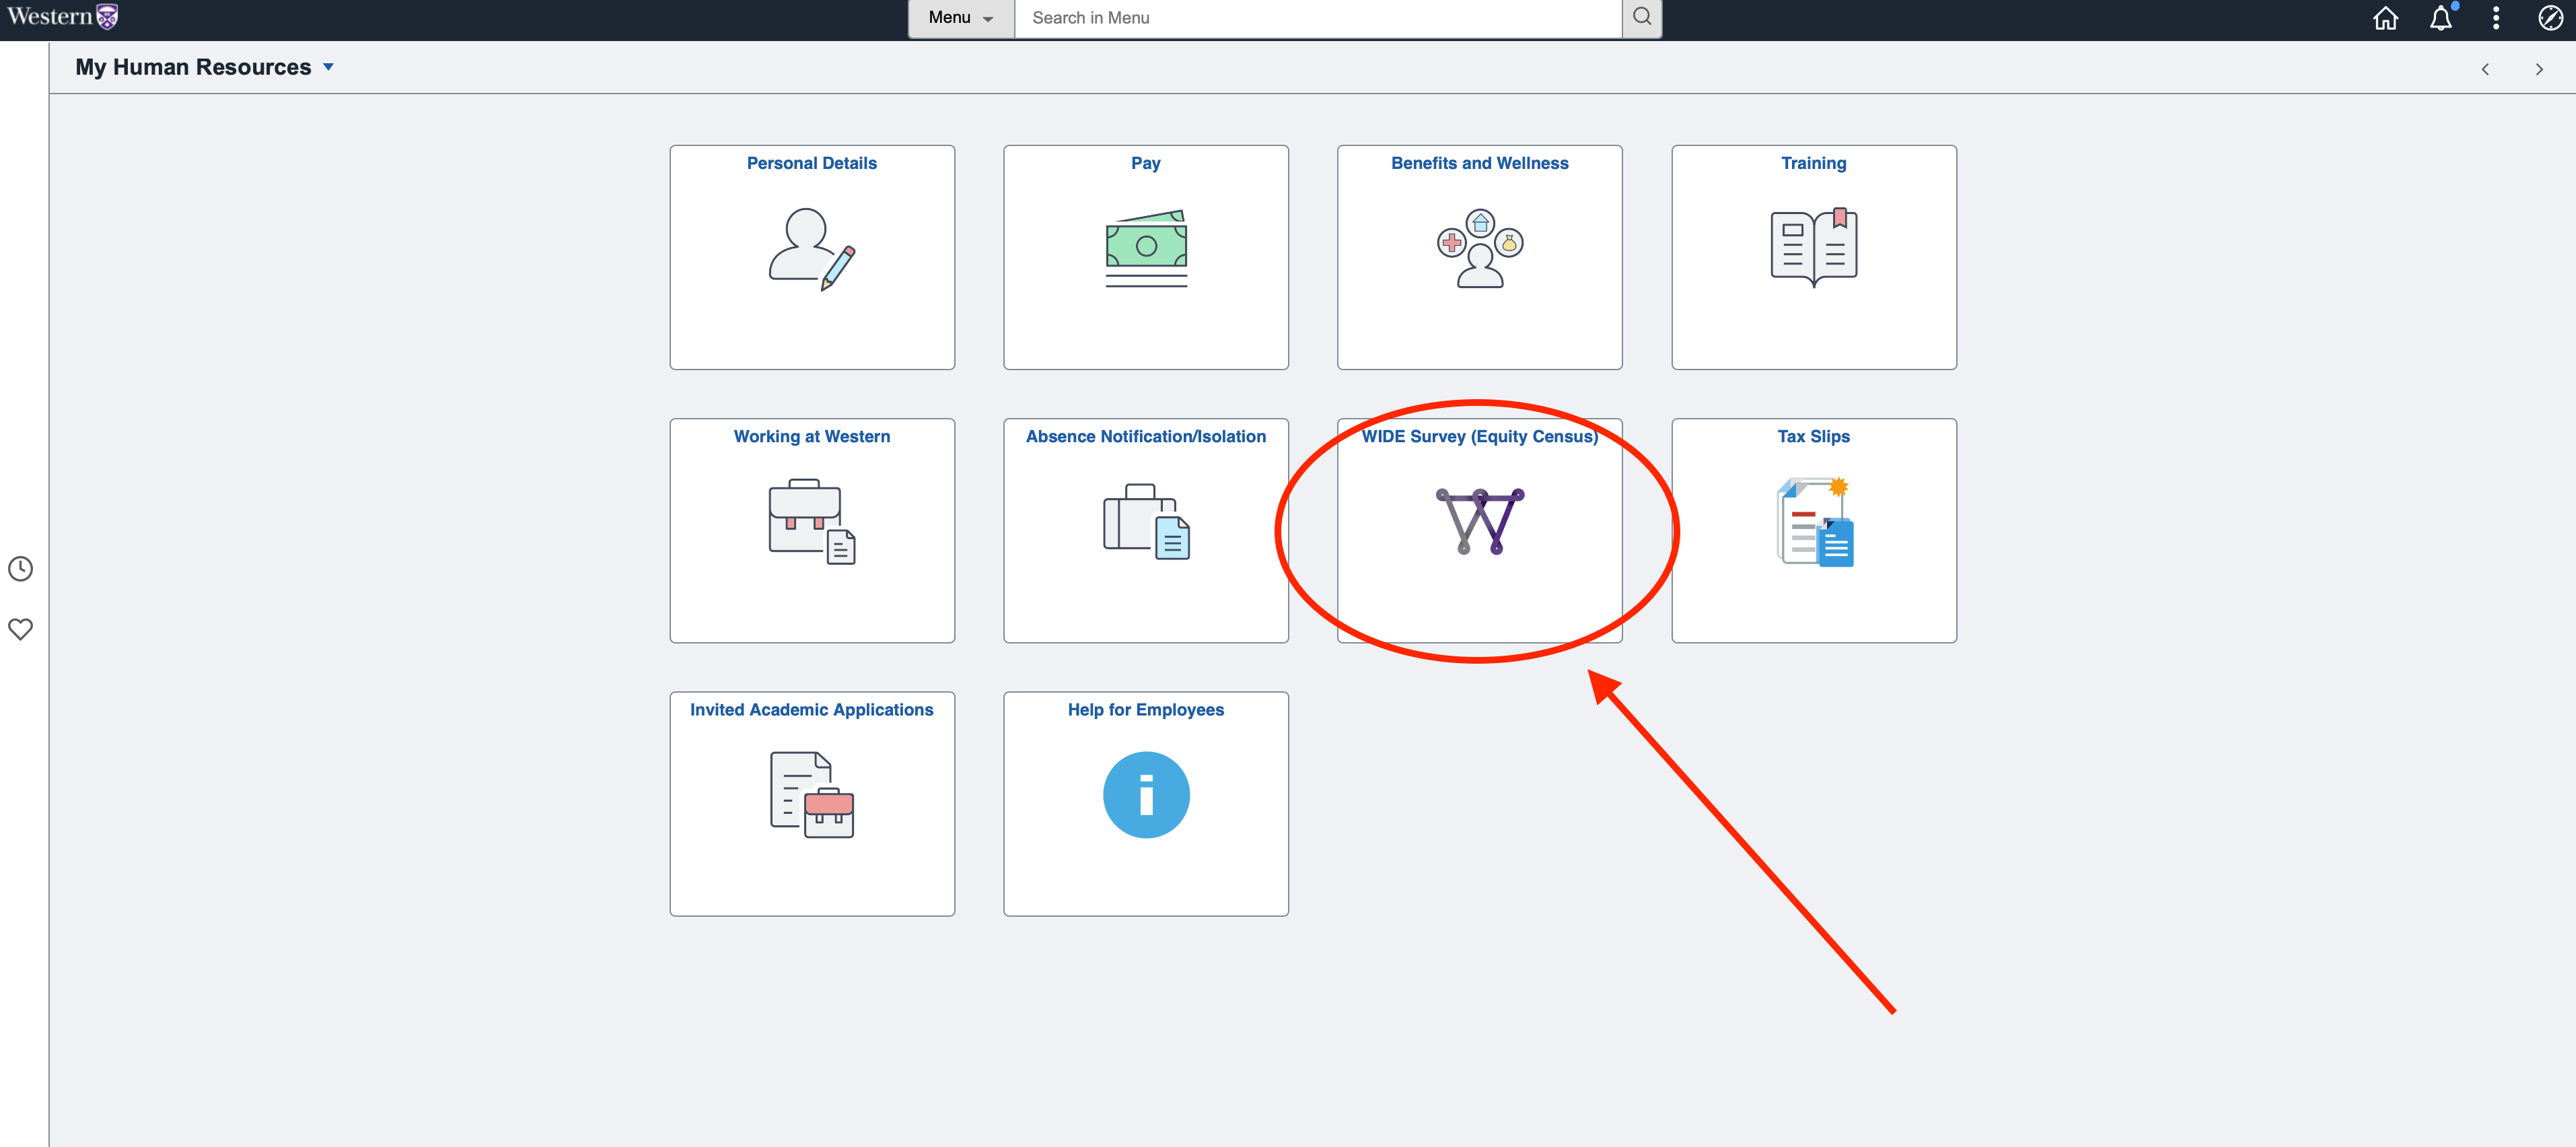
Task: Click the Absence Notification/Isolation suitcase icon
Action: point(1146,522)
